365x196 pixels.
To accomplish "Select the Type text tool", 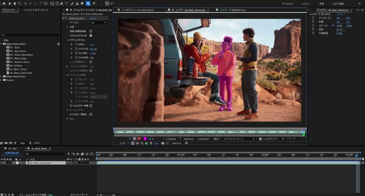I will pos(66,4).
